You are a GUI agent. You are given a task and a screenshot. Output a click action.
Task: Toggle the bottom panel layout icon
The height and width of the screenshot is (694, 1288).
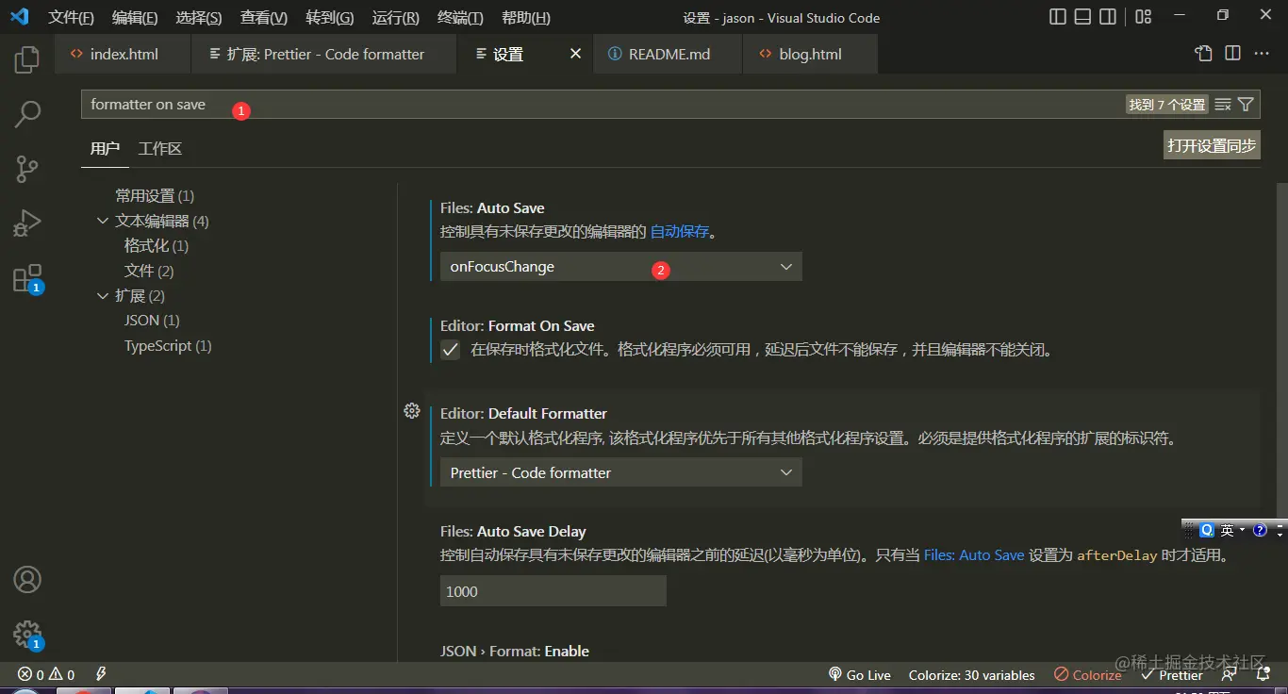1083,17
